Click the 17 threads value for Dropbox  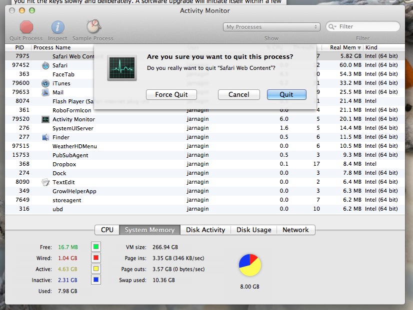316,164
